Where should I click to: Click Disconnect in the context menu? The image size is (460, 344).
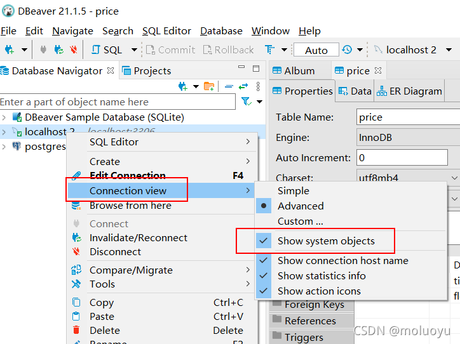coord(162,252)
